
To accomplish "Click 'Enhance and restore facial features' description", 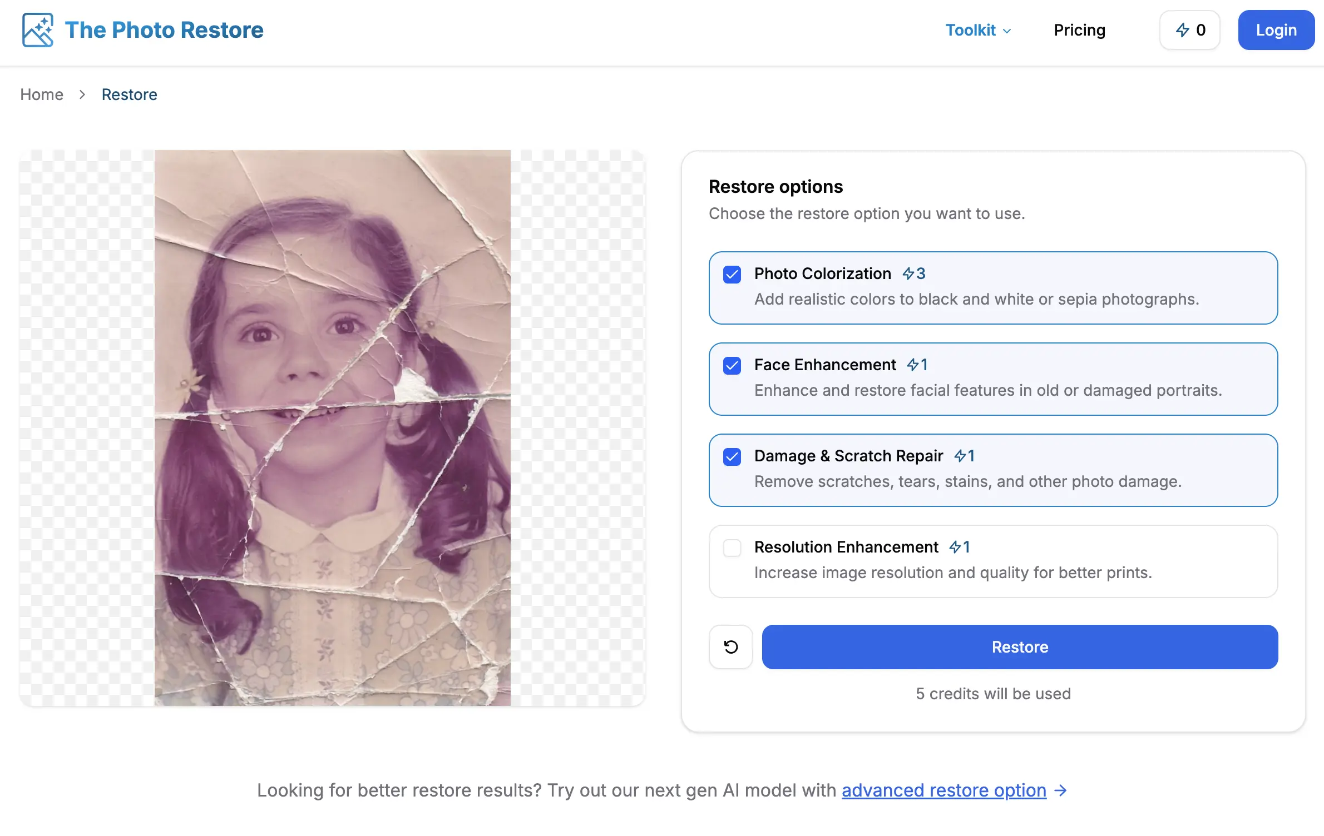I will click(x=988, y=390).
